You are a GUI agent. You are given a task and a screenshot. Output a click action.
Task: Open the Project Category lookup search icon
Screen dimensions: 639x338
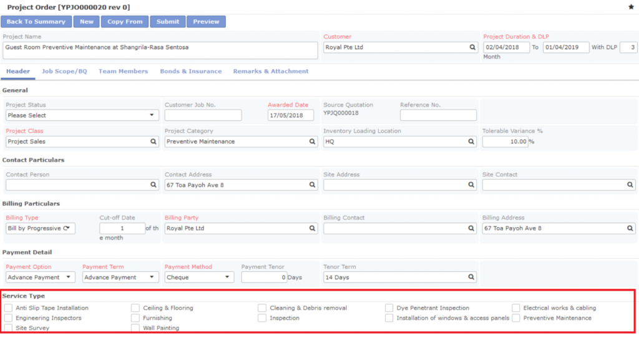point(313,142)
